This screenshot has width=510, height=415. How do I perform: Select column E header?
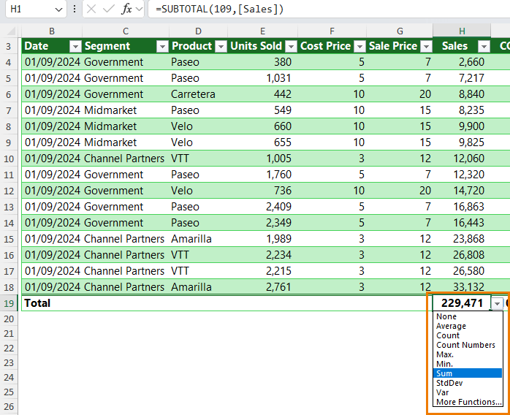tap(262, 31)
